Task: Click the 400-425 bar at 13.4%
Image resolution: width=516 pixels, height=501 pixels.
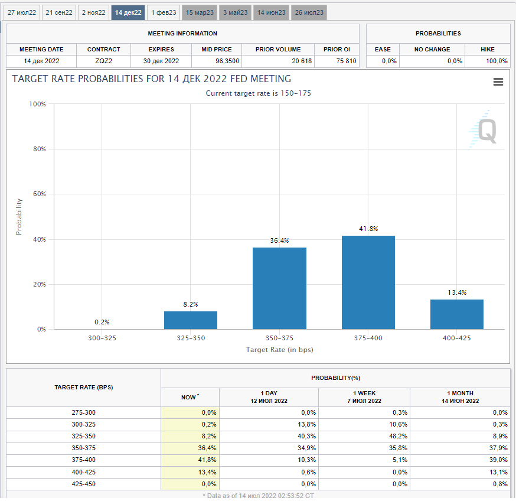Action: (x=456, y=314)
